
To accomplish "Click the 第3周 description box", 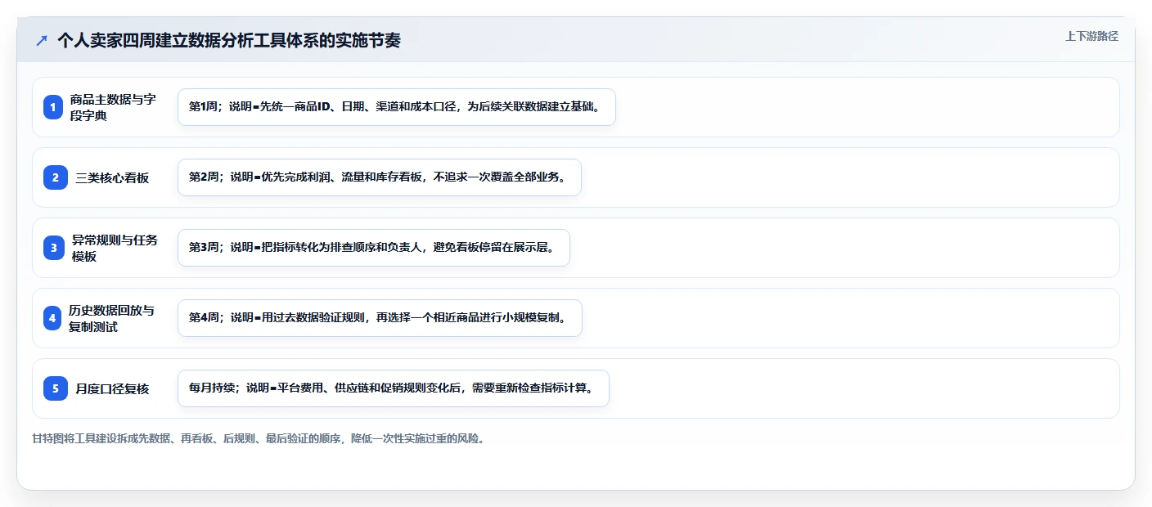I will pyautogui.click(x=374, y=248).
